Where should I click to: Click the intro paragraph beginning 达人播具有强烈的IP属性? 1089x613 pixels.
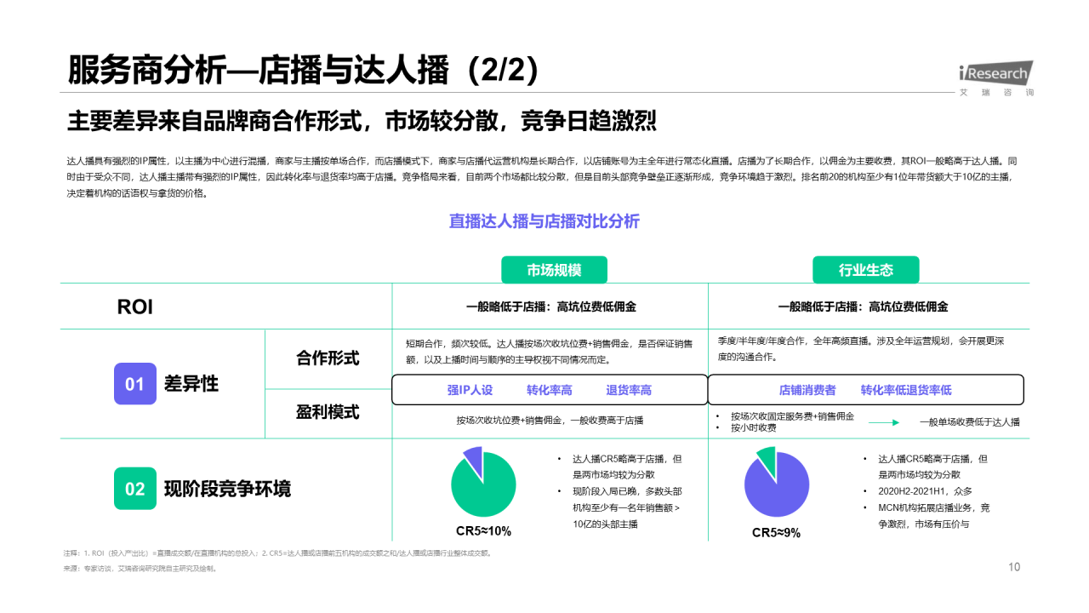tap(541, 176)
